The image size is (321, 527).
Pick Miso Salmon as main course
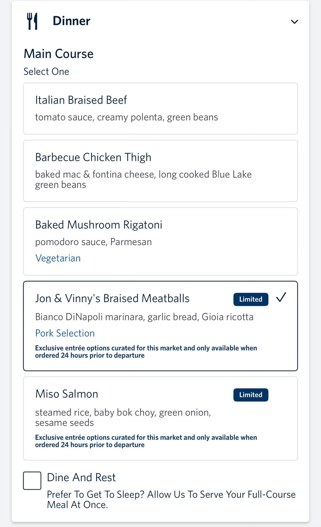point(160,418)
